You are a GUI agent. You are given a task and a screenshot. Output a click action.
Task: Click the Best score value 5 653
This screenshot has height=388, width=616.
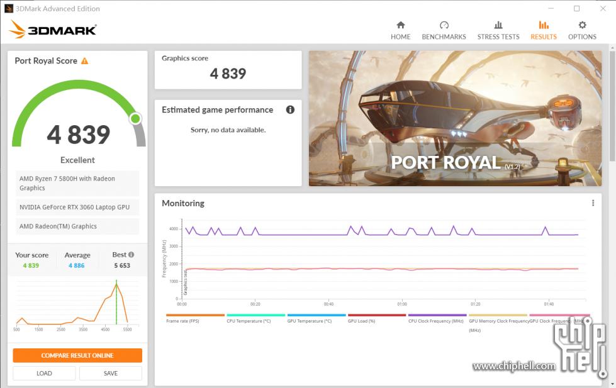(122, 265)
